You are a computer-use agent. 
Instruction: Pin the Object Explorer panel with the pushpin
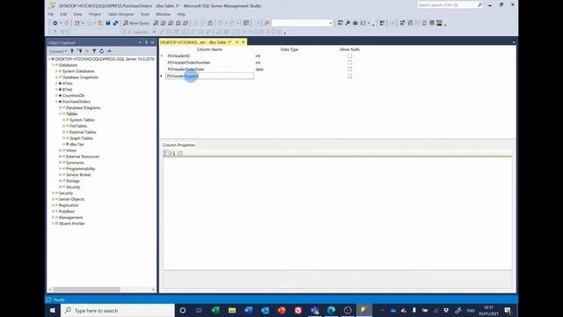click(146, 42)
